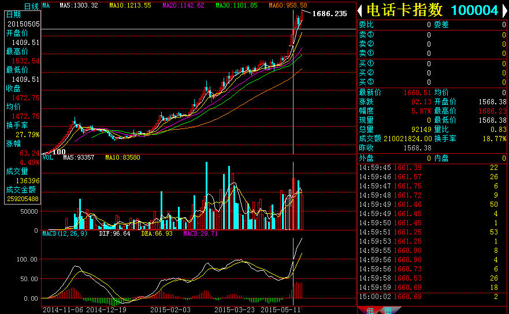The width and height of the screenshot is (509, 314).
Task: Select the 14:59:48 tick row
Action: coord(432,195)
